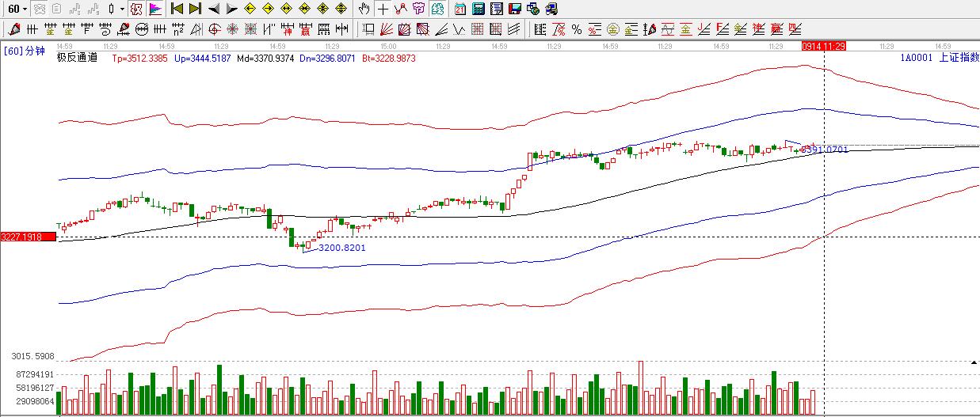This screenshot has width=980, height=417.
Task: Jump to first bar with skip-to-start icon
Action: (177, 9)
